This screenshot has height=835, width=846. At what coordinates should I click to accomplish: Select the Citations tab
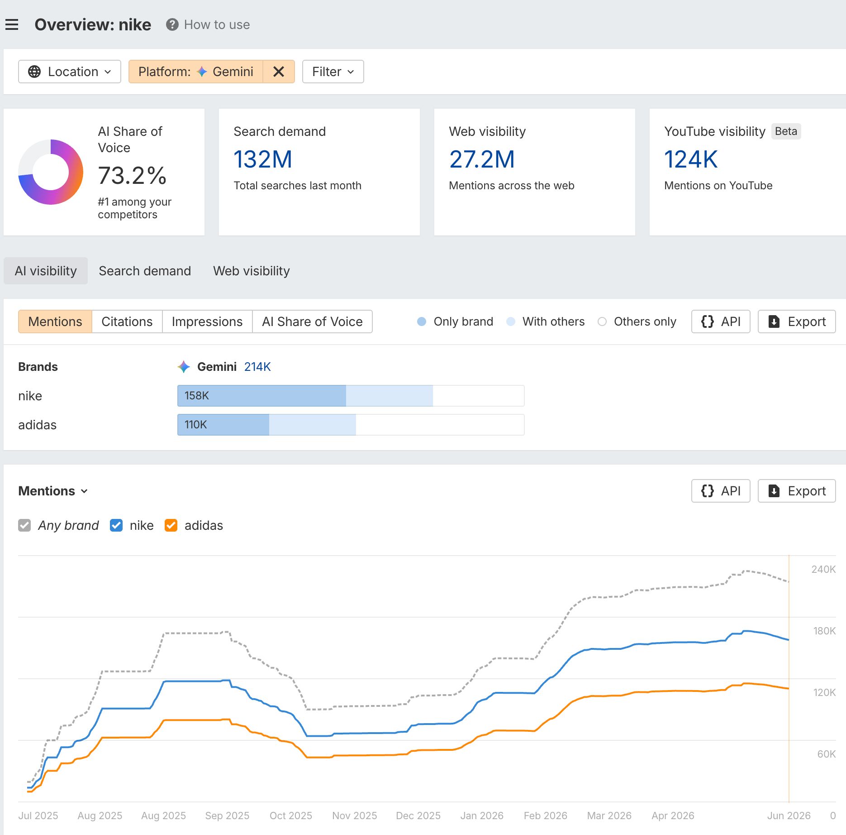coord(127,322)
